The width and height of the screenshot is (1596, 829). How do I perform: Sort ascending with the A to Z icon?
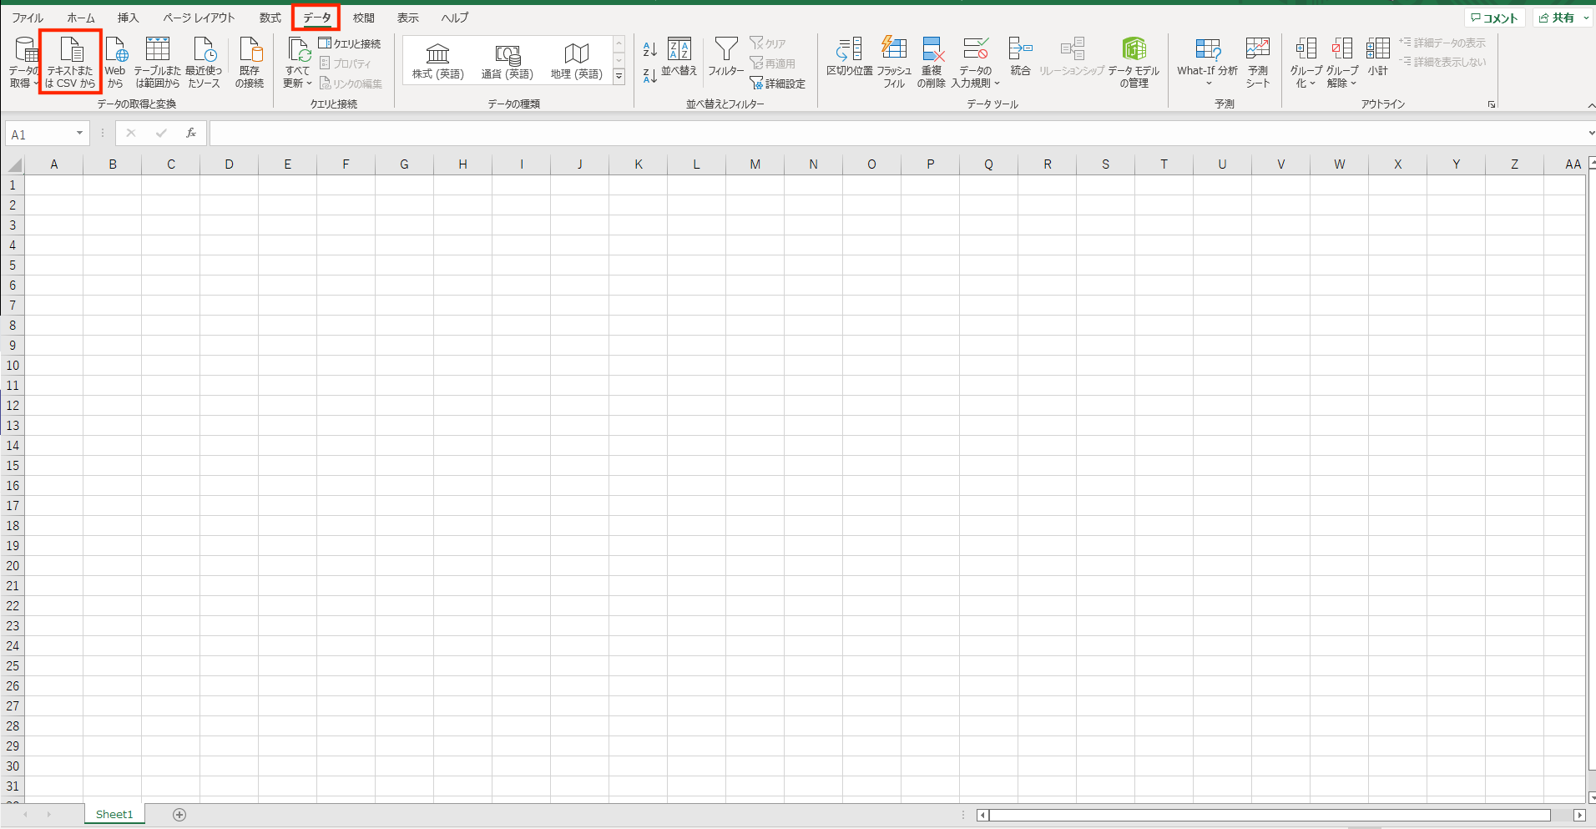coord(650,49)
